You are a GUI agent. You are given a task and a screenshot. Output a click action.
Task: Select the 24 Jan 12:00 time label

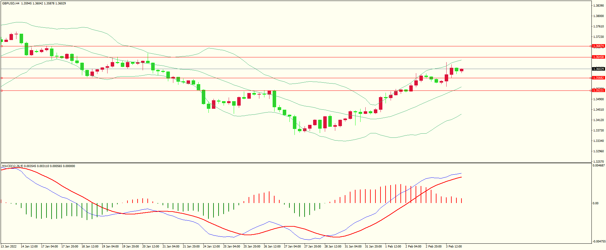point(211,247)
